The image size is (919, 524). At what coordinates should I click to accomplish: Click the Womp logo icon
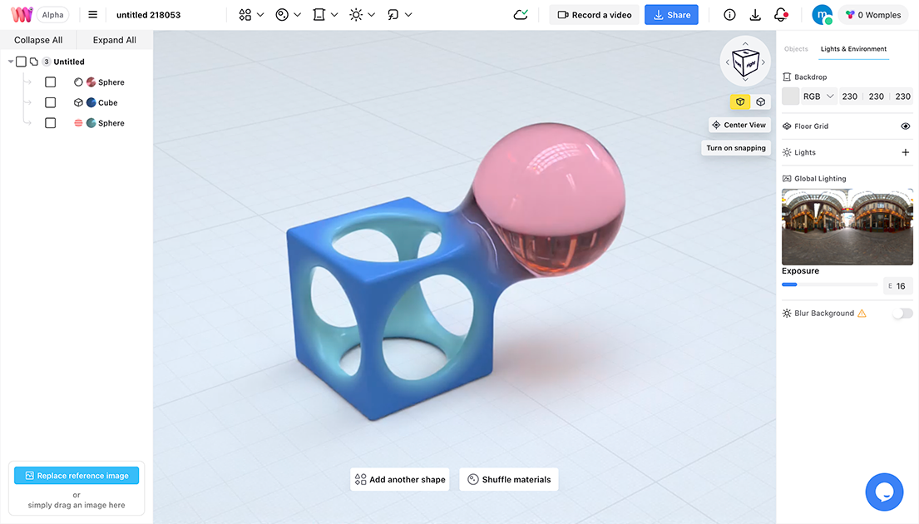point(22,15)
